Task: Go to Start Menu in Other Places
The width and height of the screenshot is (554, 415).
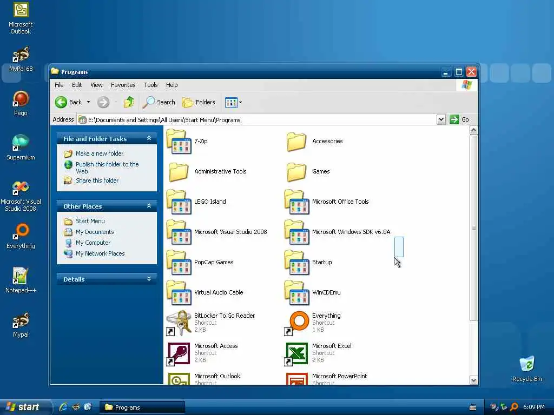Action: (x=90, y=221)
